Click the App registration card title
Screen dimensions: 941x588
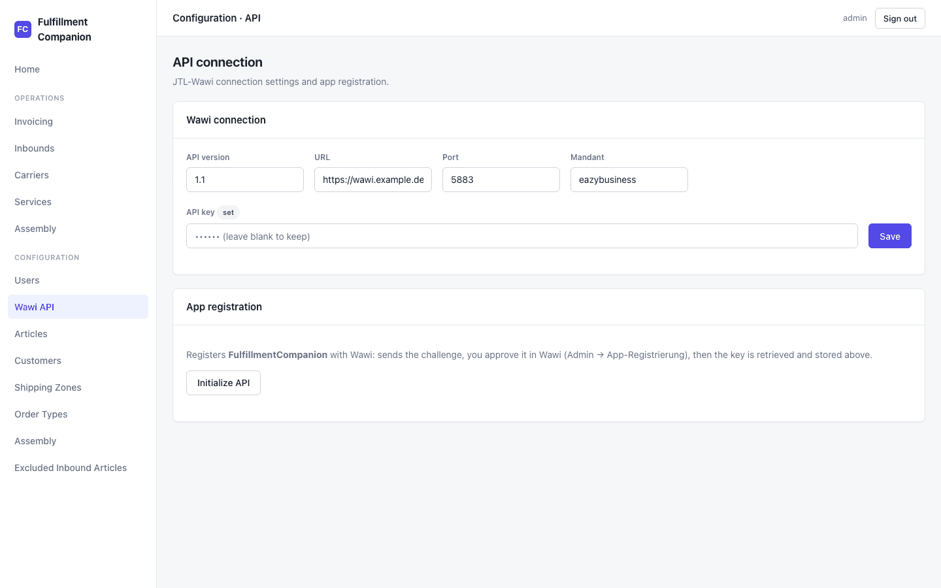[224, 306]
